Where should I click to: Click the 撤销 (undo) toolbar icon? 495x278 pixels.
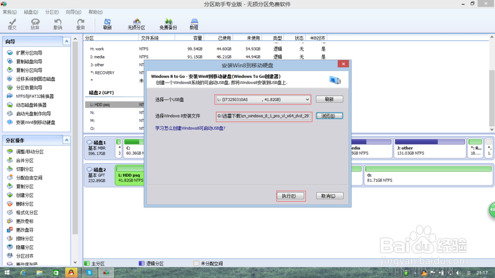[x=58, y=24]
